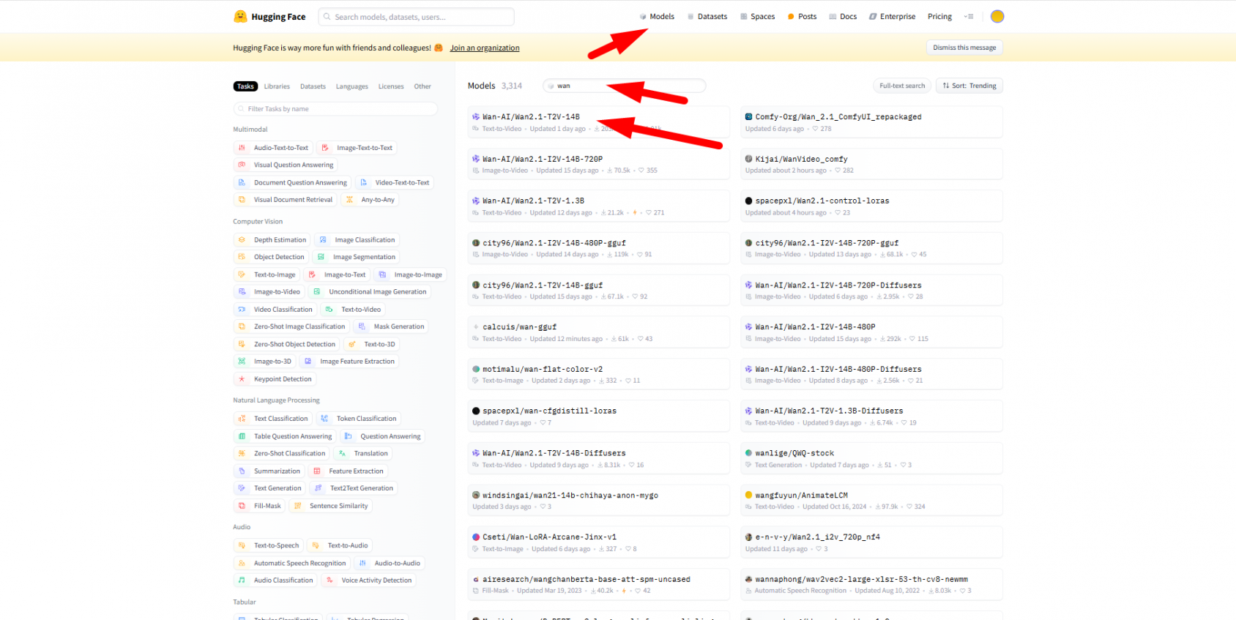This screenshot has height=620, width=1236.
Task: Select the Summarization task filter
Action: 269,471
